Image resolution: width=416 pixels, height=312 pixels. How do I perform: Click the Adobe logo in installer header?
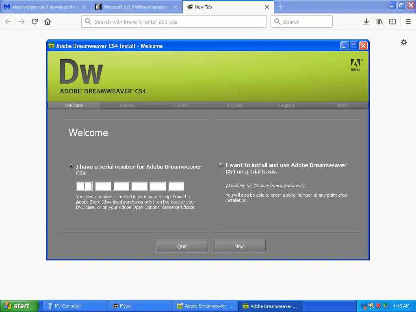pos(356,65)
